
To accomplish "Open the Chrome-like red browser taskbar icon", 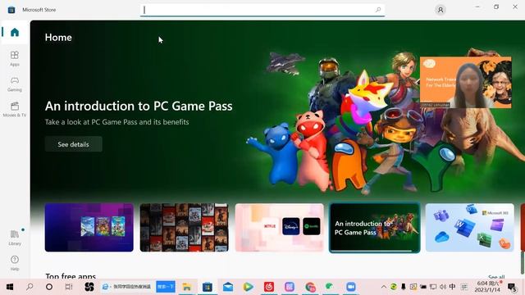I will 310,287.
